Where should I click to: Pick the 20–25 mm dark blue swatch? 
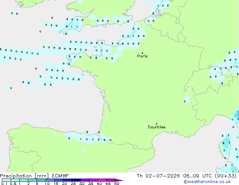tap(67, 180)
